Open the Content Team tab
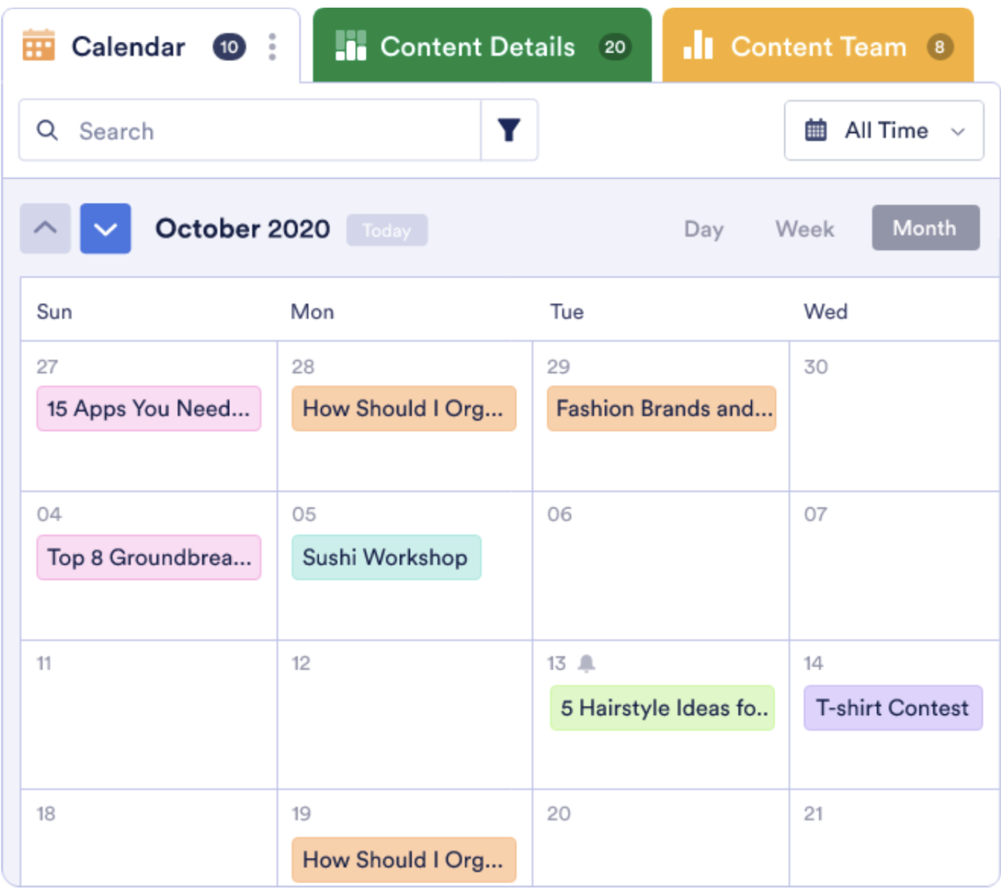 (x=818, y=46)
